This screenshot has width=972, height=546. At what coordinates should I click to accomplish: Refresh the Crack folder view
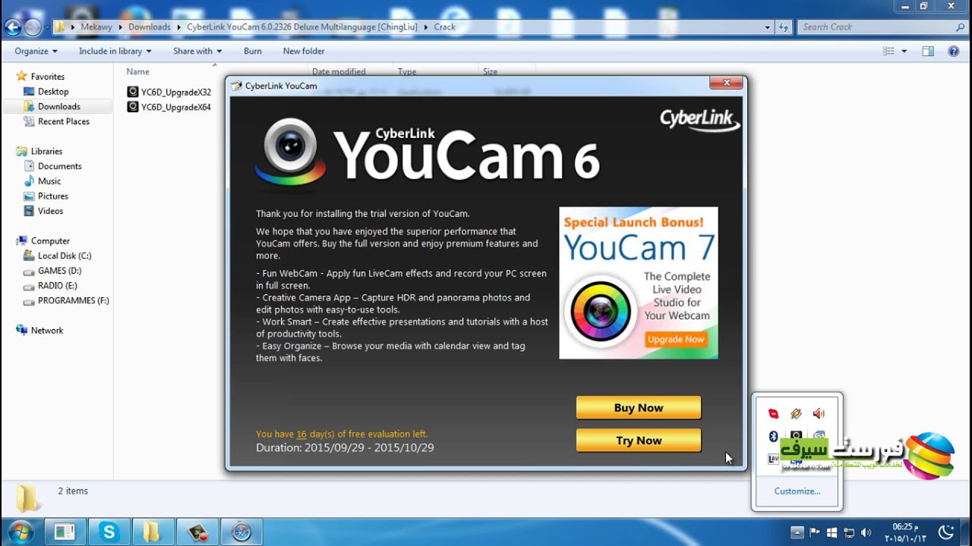pos(784,27)
